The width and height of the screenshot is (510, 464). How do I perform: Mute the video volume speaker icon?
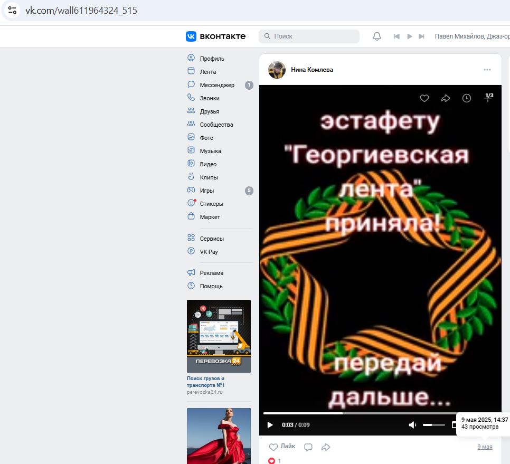[412, 425]
